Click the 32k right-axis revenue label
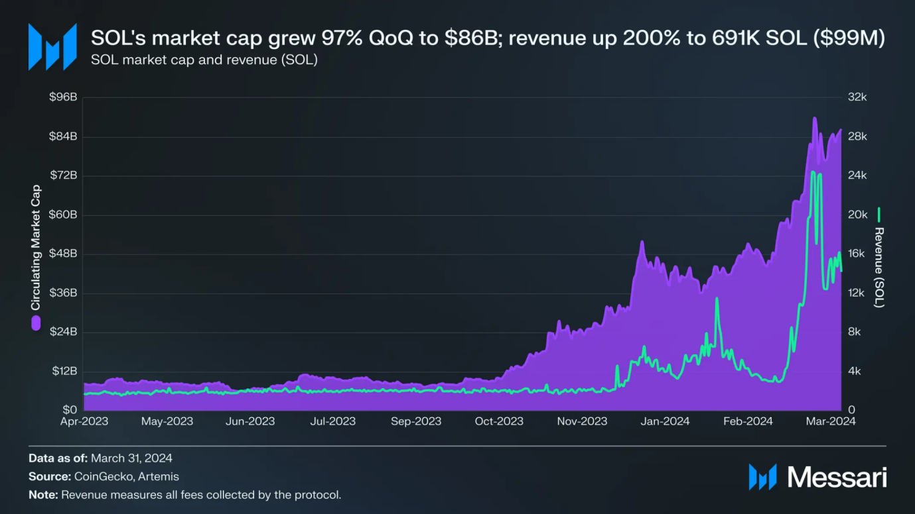915x514 pixels. [858, 97]
